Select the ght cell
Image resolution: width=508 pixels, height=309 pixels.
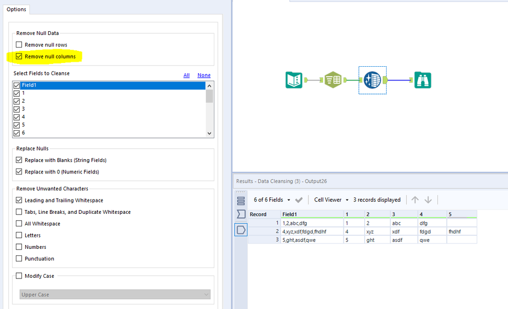[x=377, y=240]
